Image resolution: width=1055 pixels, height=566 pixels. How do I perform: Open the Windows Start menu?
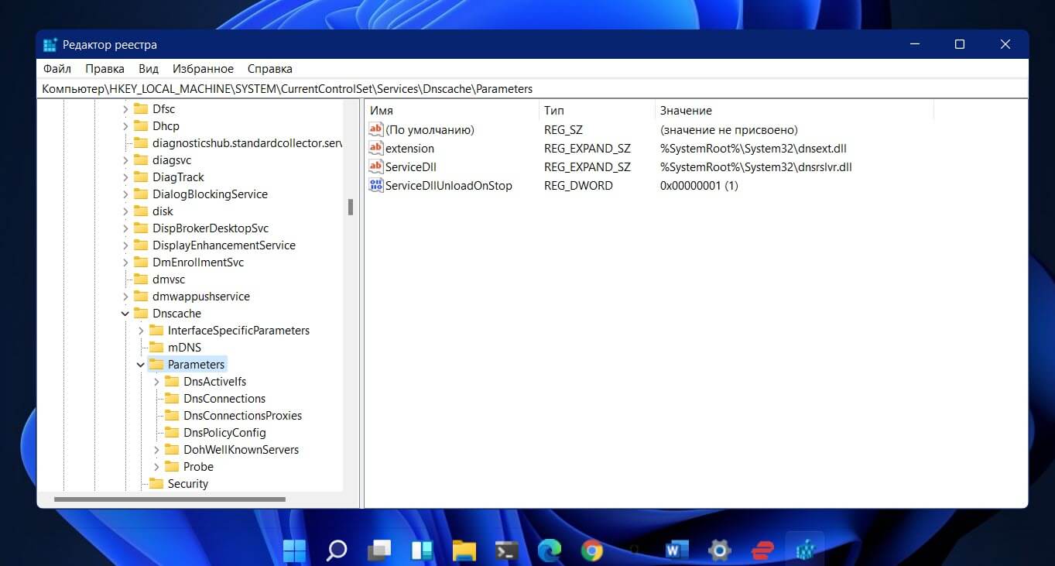[x=294, y=551]
